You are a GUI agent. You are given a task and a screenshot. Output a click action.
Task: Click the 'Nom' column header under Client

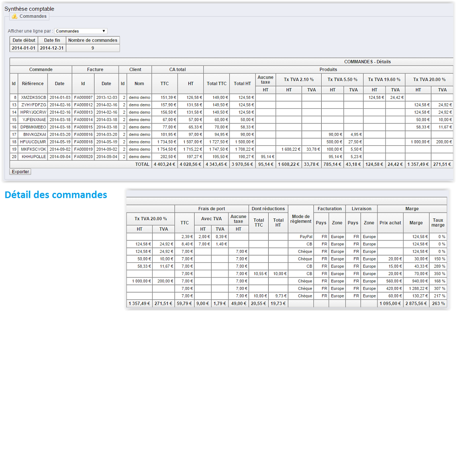tap(139, 84)
